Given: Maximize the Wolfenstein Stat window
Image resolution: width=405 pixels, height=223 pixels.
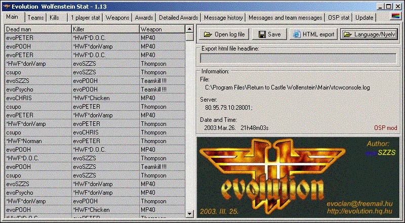Looking at the screenshot, I should tap(388, 7).
